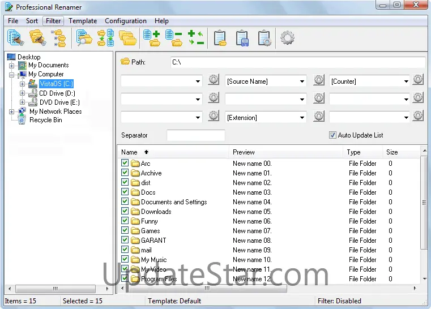
Task: Expand VistaOS (C:) tree node
Action: point(22,84)
